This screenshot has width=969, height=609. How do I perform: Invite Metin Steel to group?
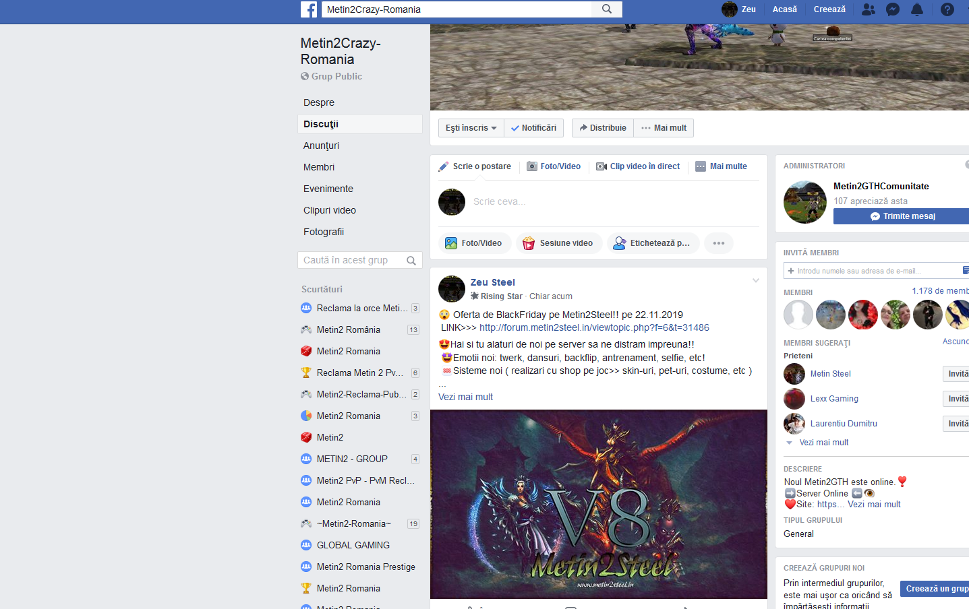(956, 374)
